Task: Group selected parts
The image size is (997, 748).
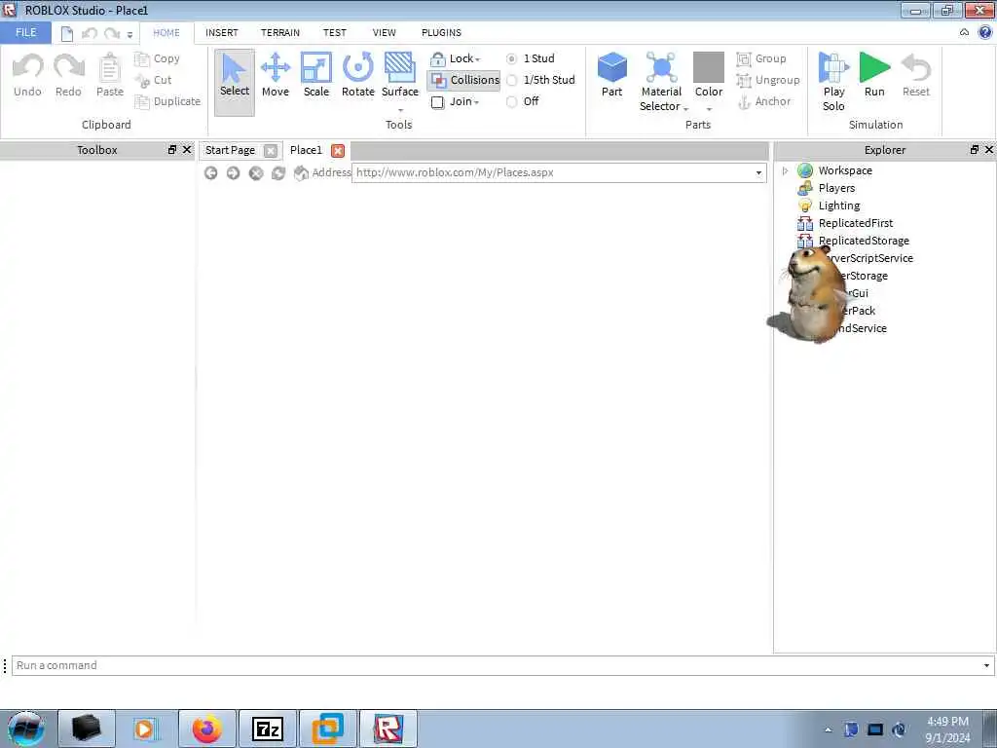Action: tap(761, 58)
